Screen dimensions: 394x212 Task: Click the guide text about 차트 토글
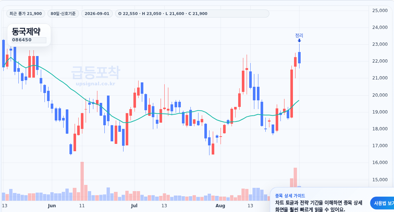[x=319, y=206]
